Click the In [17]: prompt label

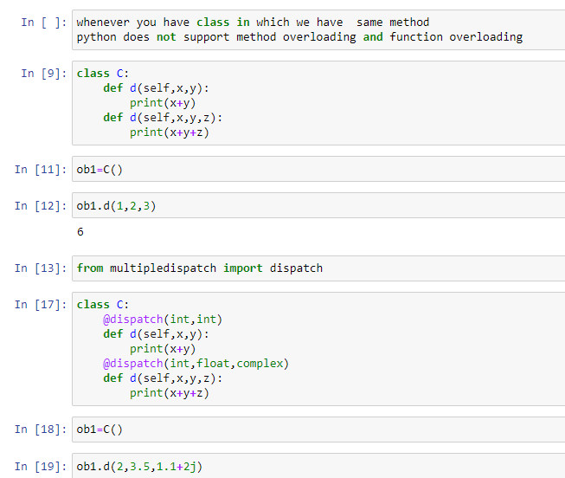tap(41, 305)
